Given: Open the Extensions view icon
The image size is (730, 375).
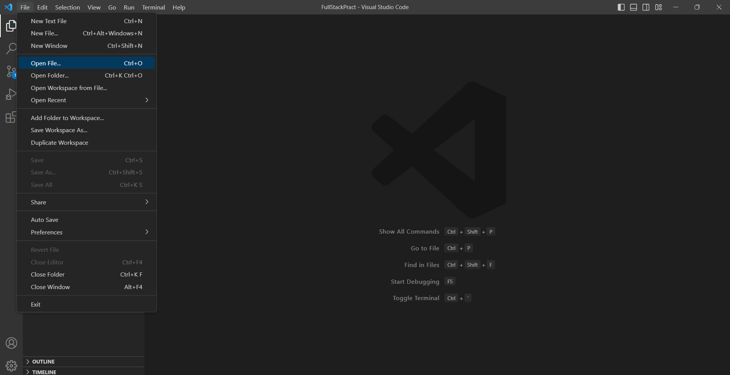Looking at the screenshot, I should [11, 117].
